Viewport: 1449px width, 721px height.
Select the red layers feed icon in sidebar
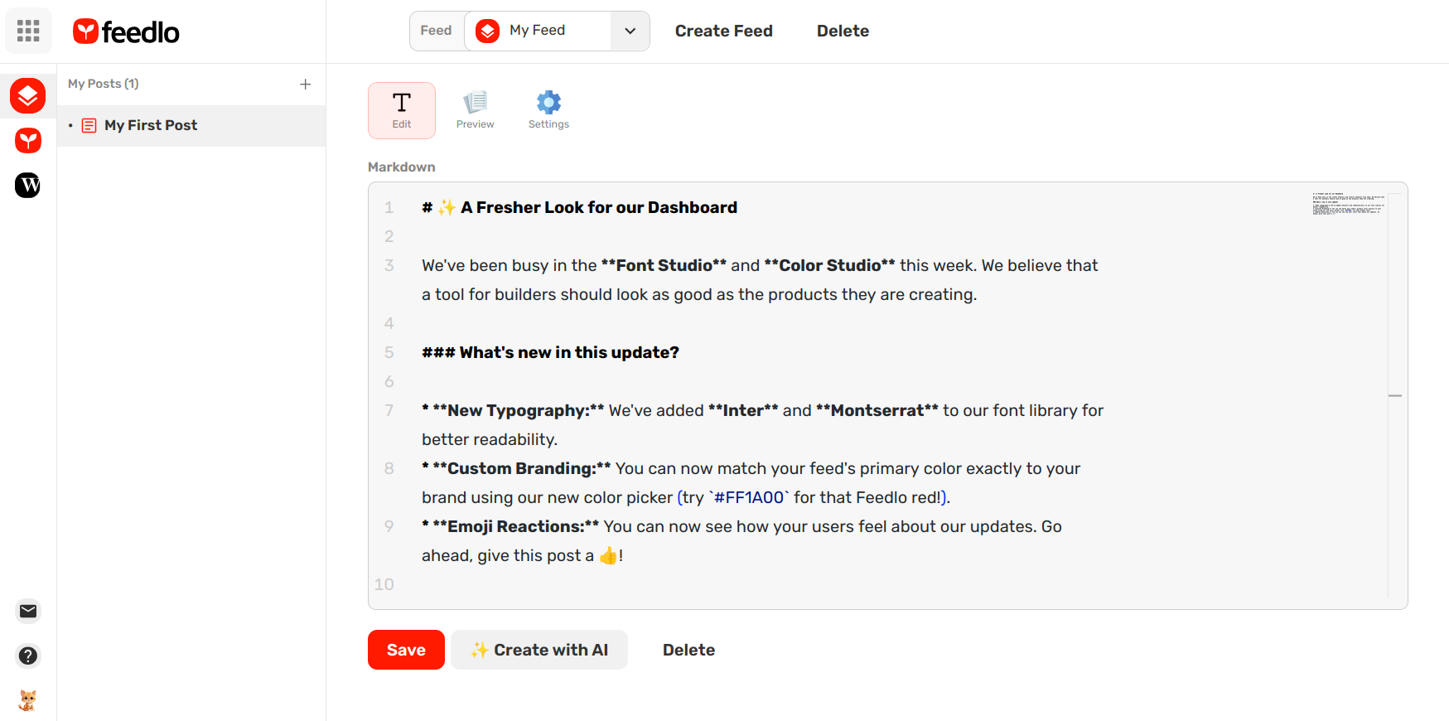tap(28, 96)
